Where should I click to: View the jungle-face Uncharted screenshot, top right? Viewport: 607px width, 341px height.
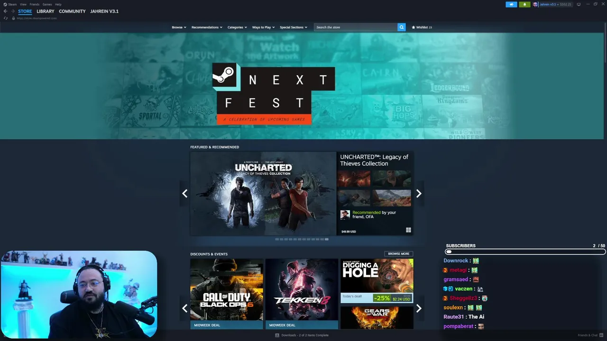[392, 179]
